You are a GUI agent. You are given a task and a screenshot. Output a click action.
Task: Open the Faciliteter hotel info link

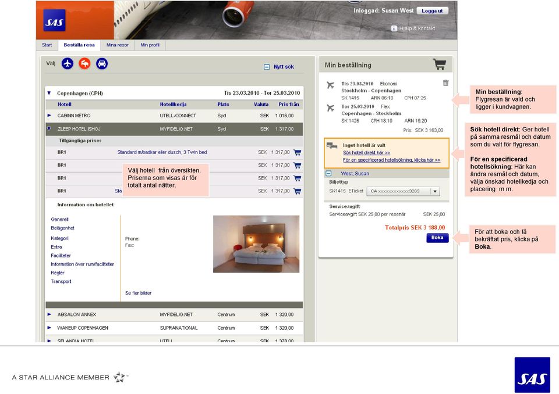click(61, 256)
